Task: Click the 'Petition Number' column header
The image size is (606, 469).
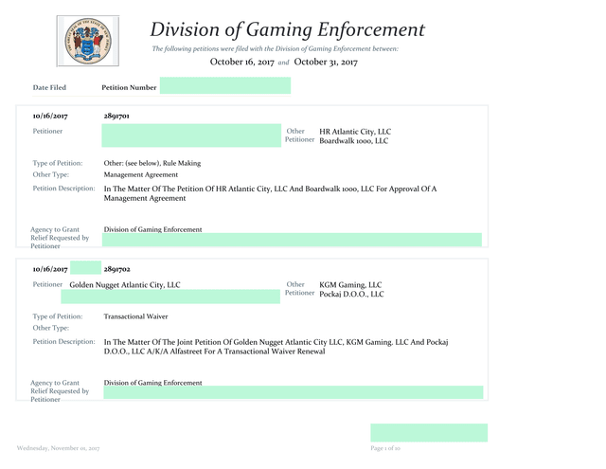Action: (129, 87)
